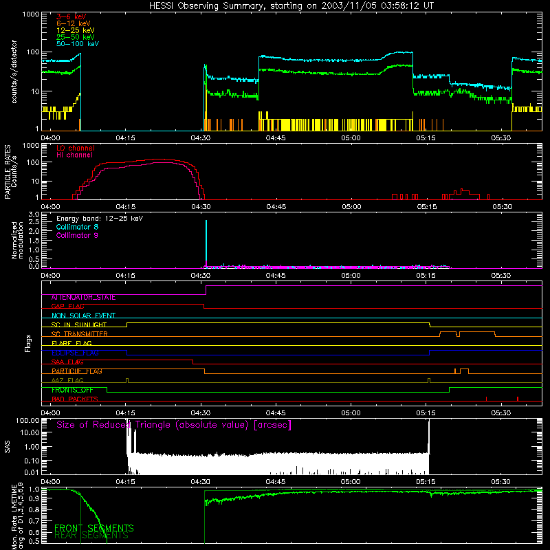This screenshot has height=550, width=550.
Task: Select the orange 6-12 keV legend label
Action: pos(74,23)
